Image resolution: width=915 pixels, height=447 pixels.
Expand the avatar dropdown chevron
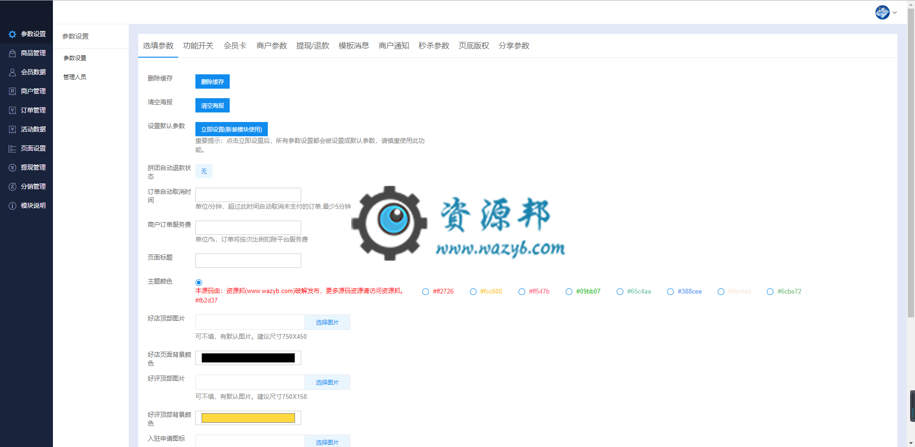click(895, 13)
